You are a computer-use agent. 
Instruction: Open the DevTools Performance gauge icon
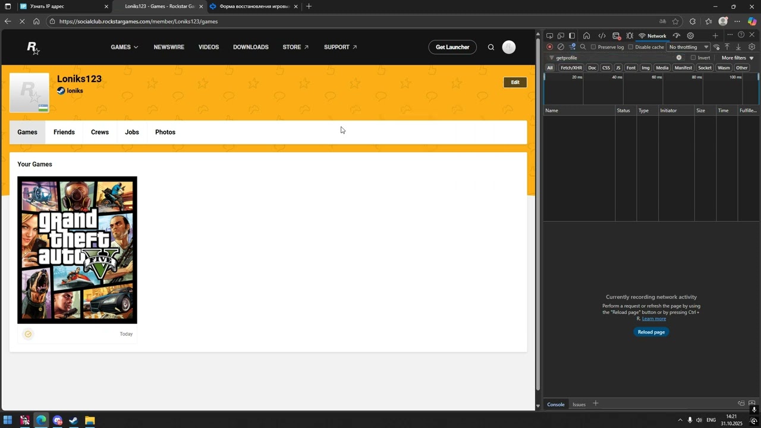click(x=677, y=36)
